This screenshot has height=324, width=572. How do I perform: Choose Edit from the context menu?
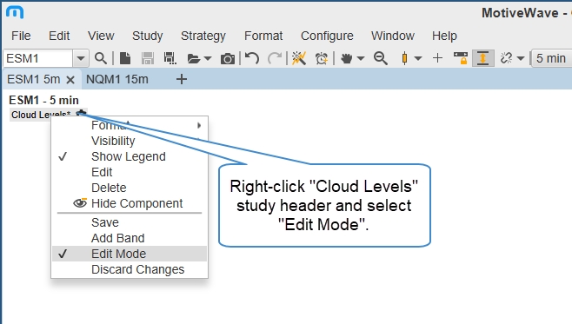tap(130, 172)
